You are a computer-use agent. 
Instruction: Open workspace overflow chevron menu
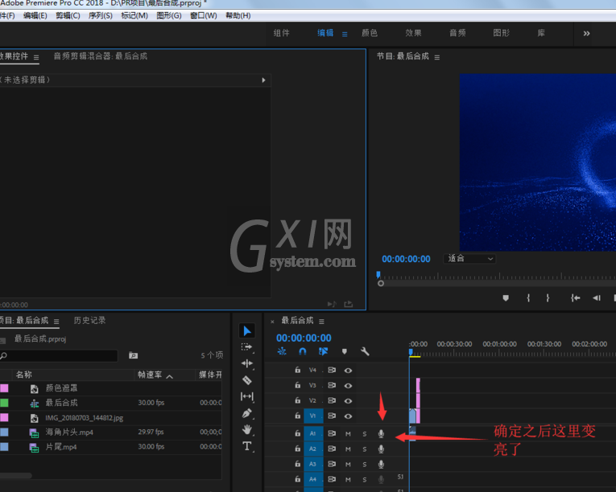[x=586, y=34]
